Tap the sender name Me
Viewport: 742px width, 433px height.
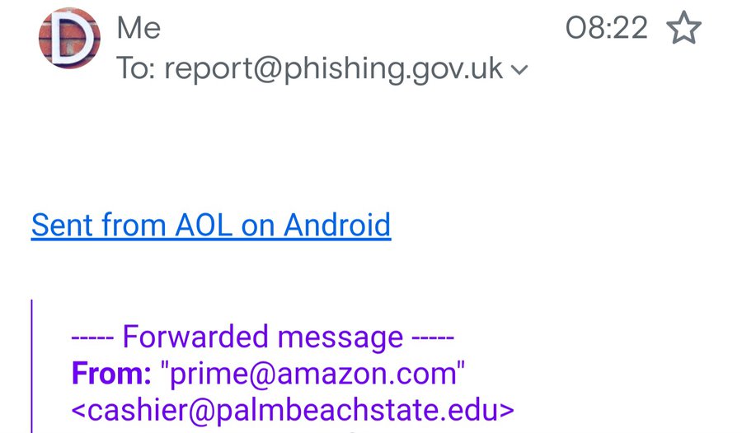pos(139,27)
